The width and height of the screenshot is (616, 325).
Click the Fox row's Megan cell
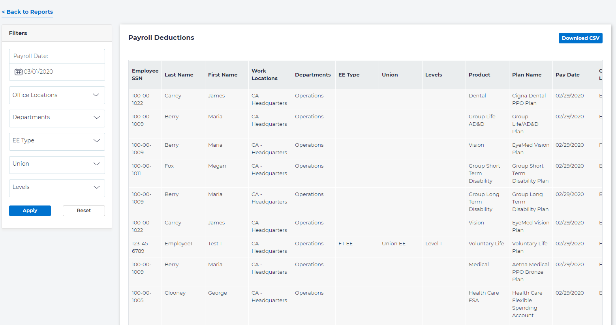pyautogui.click(x=217, y=166)
